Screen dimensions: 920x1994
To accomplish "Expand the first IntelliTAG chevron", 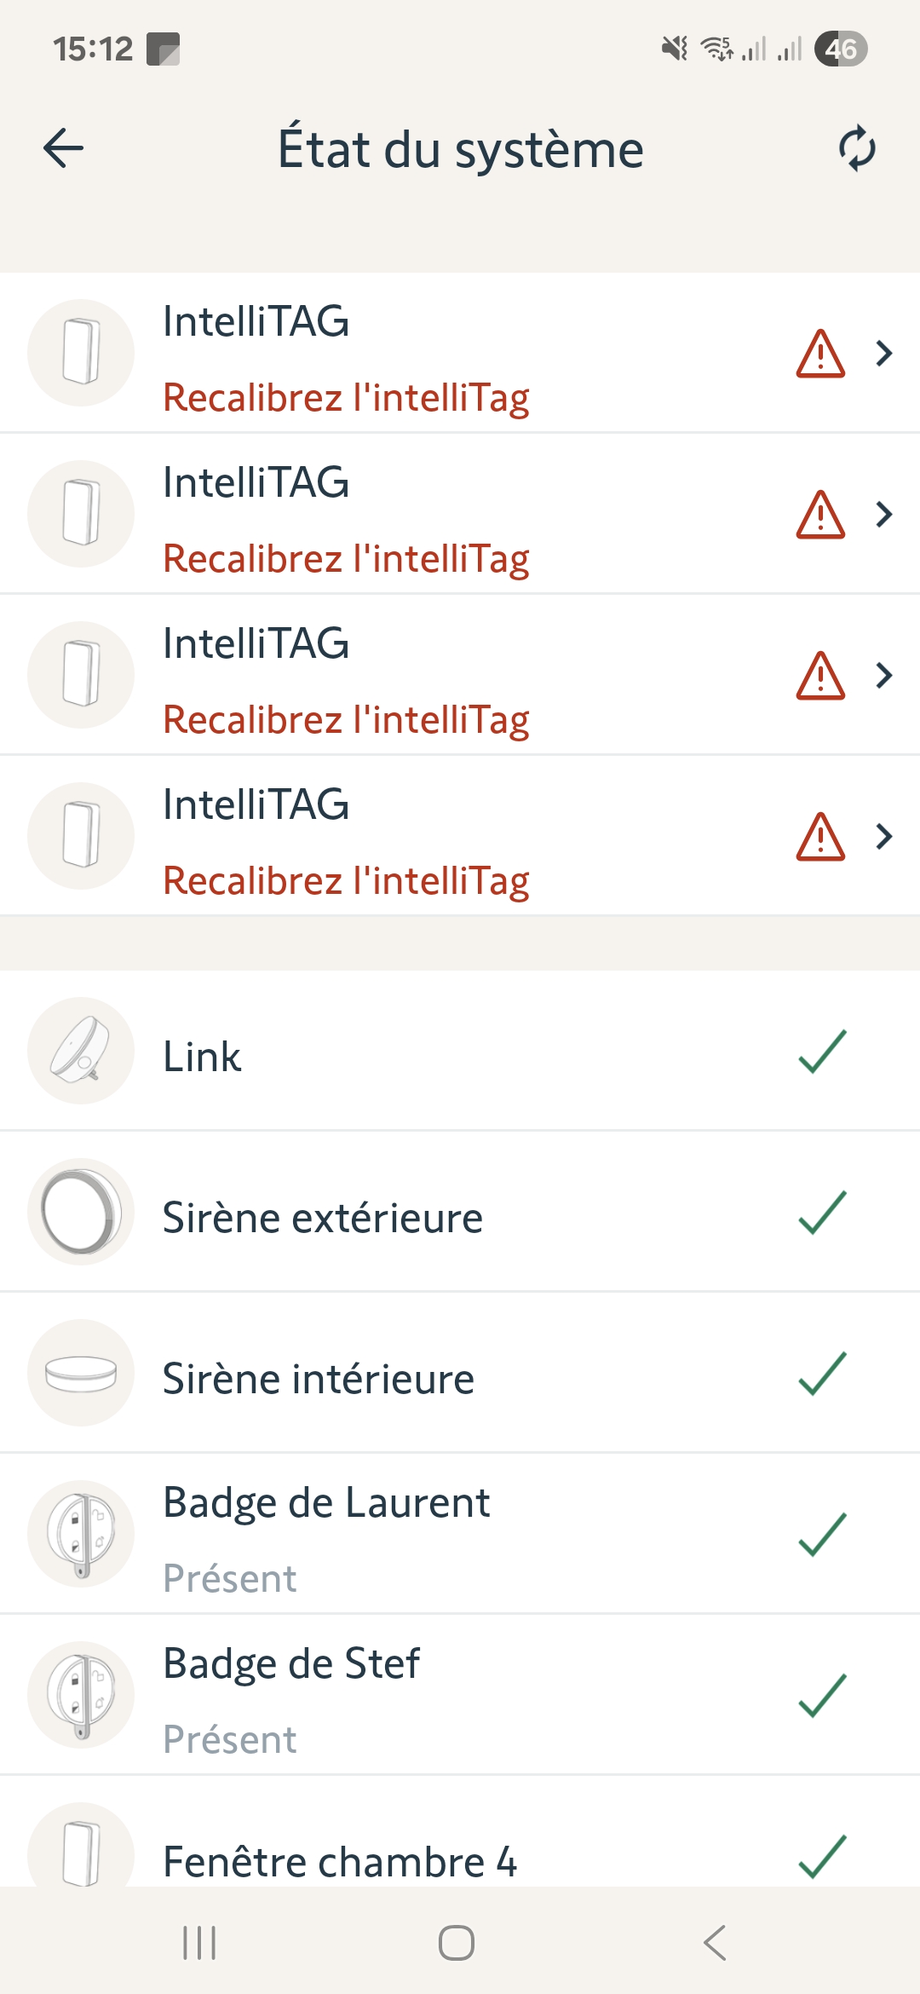I will tap(884, 353).
